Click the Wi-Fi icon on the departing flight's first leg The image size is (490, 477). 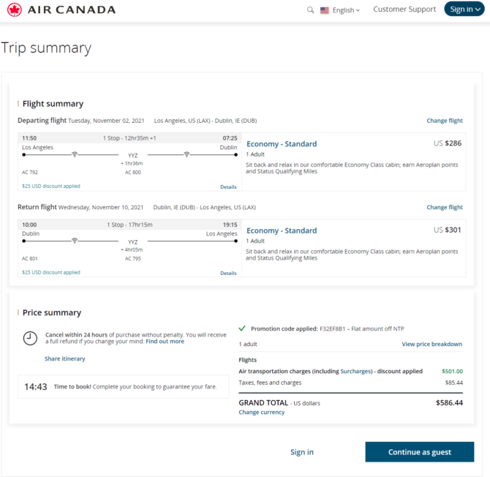[x=75, y=154]
